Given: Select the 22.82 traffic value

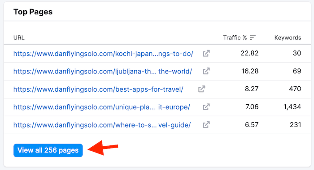Looking at the screenshot, I should [x=249, y=53].
